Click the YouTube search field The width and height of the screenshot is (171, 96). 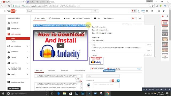[59, 11]
